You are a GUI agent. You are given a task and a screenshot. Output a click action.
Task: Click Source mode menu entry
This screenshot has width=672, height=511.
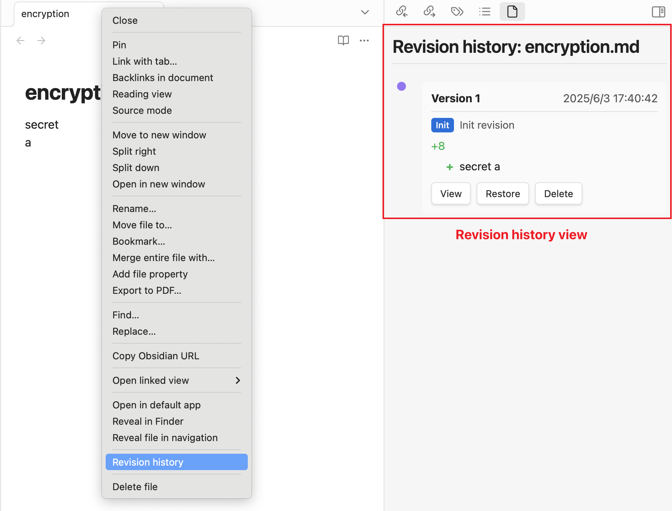point(142,110)
